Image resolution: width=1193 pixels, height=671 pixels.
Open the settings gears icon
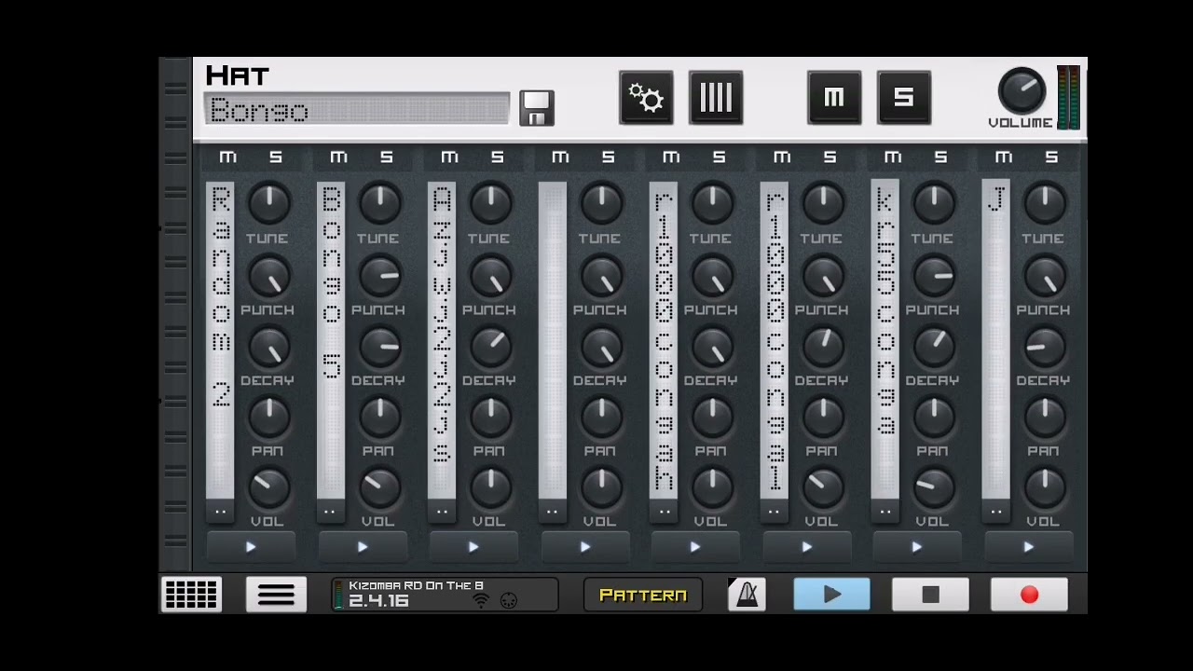(646, 98)
